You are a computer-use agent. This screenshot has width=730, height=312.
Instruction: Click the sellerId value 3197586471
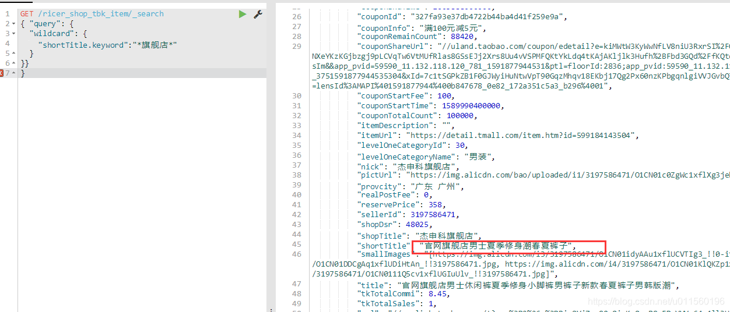[434, 215]
